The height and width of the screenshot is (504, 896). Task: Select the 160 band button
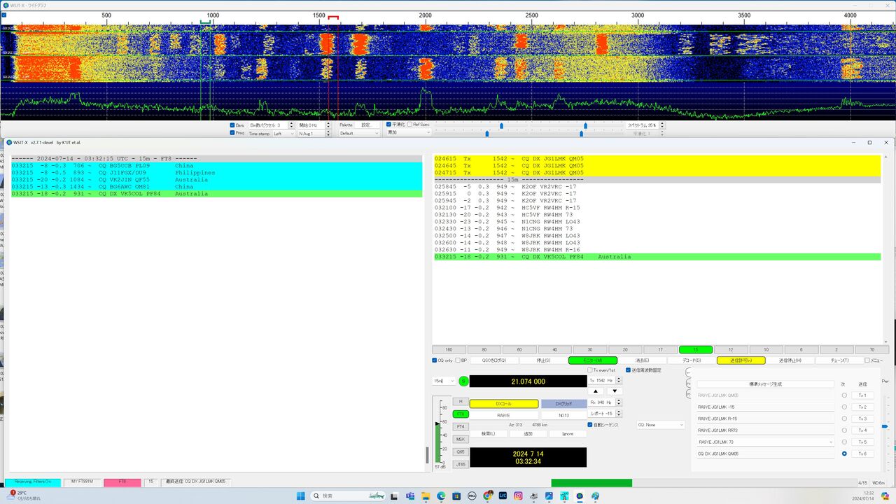point(449,349)
